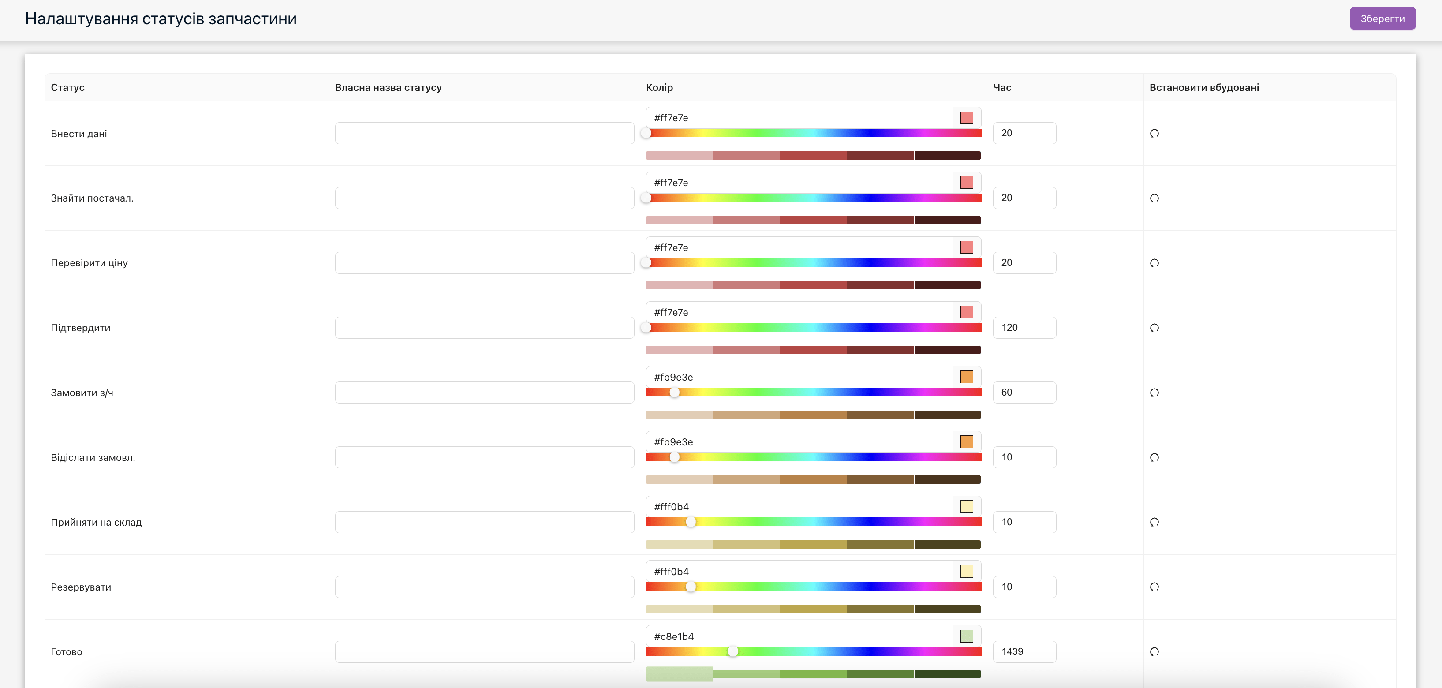
Task: Click orange color swatch for 'Замовити з/ч'
Action: (966, 377)
